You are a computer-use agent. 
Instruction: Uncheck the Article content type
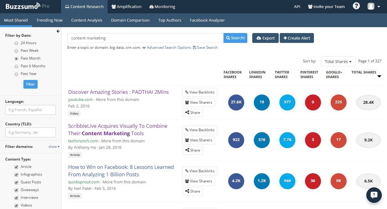(16, 167)
